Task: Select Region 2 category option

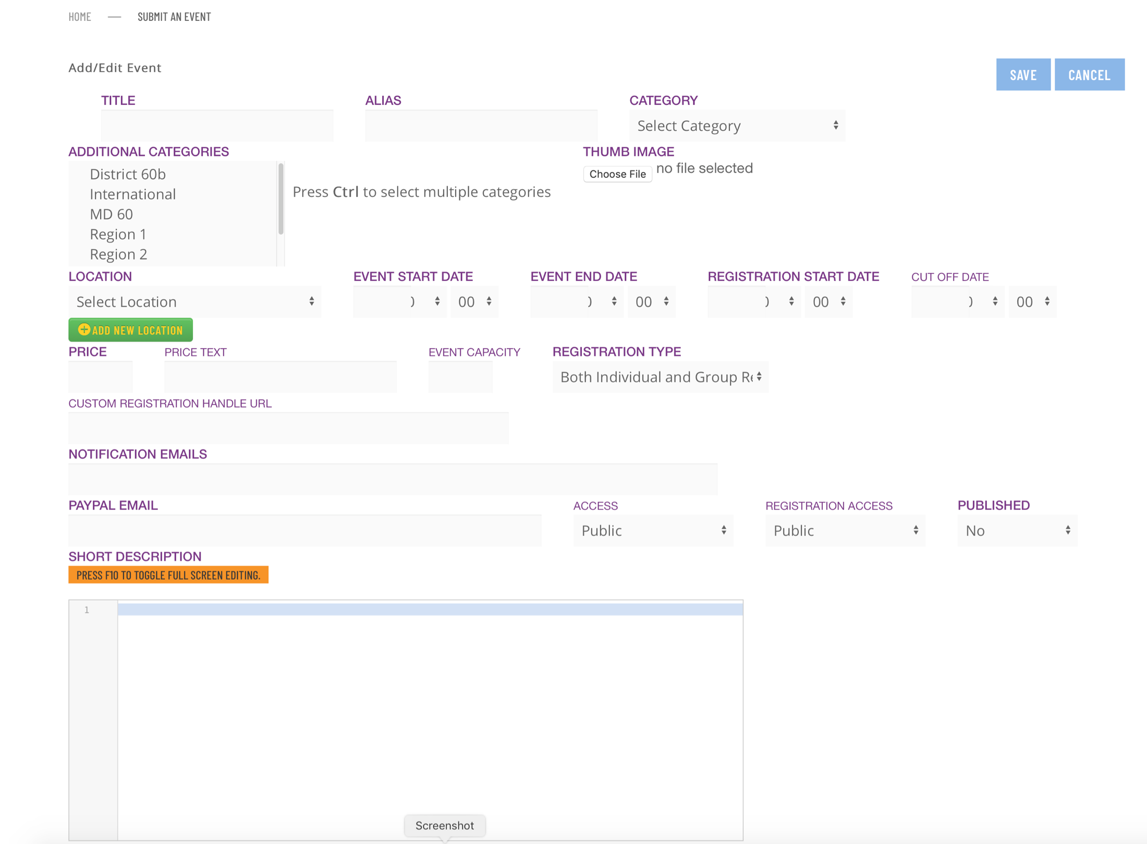Action: 118,254
